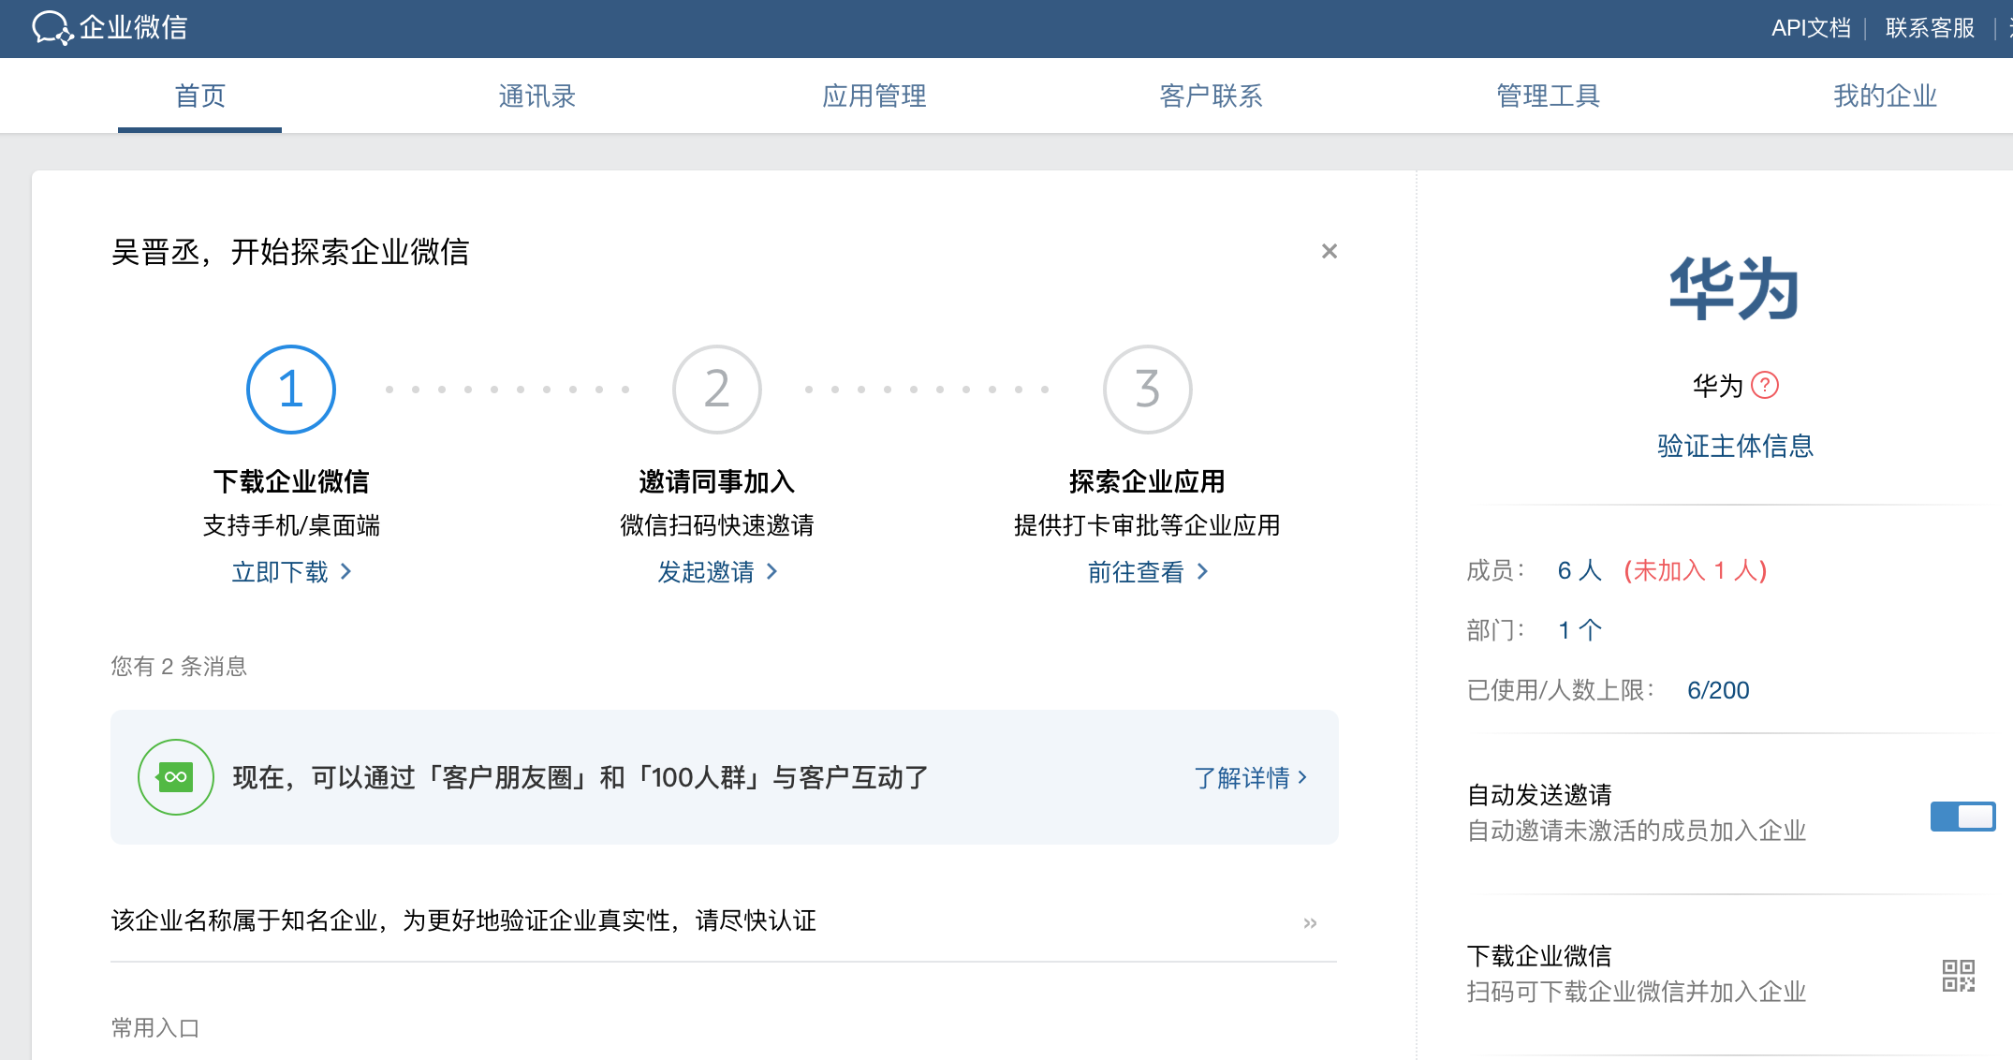Screen dimensions: 2013x1060
Task: Click 前往查看 under 探索企业应用
Action: click(x=1147, y=572)
